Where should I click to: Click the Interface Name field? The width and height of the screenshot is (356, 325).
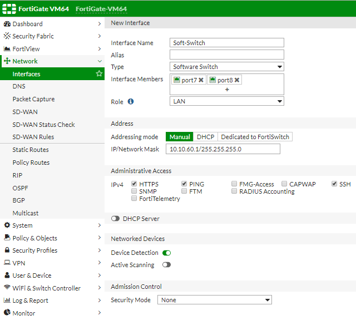[x=227, y=42]
